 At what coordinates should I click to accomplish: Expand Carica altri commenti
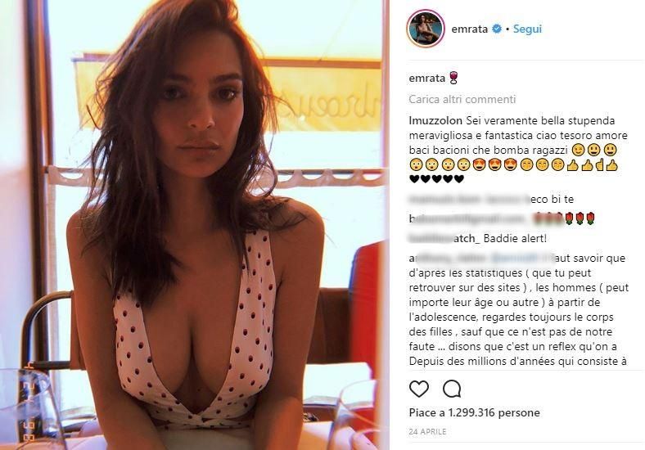(x=462, y=99)
